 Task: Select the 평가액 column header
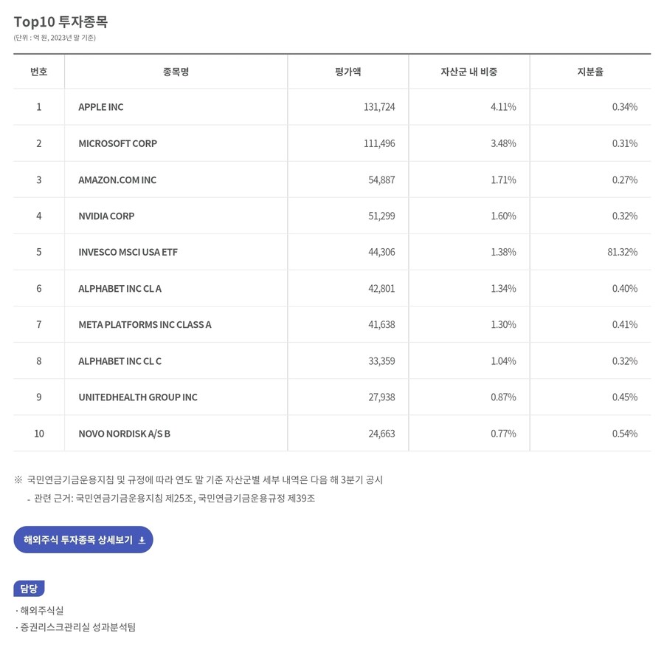[x=347, y=72]
